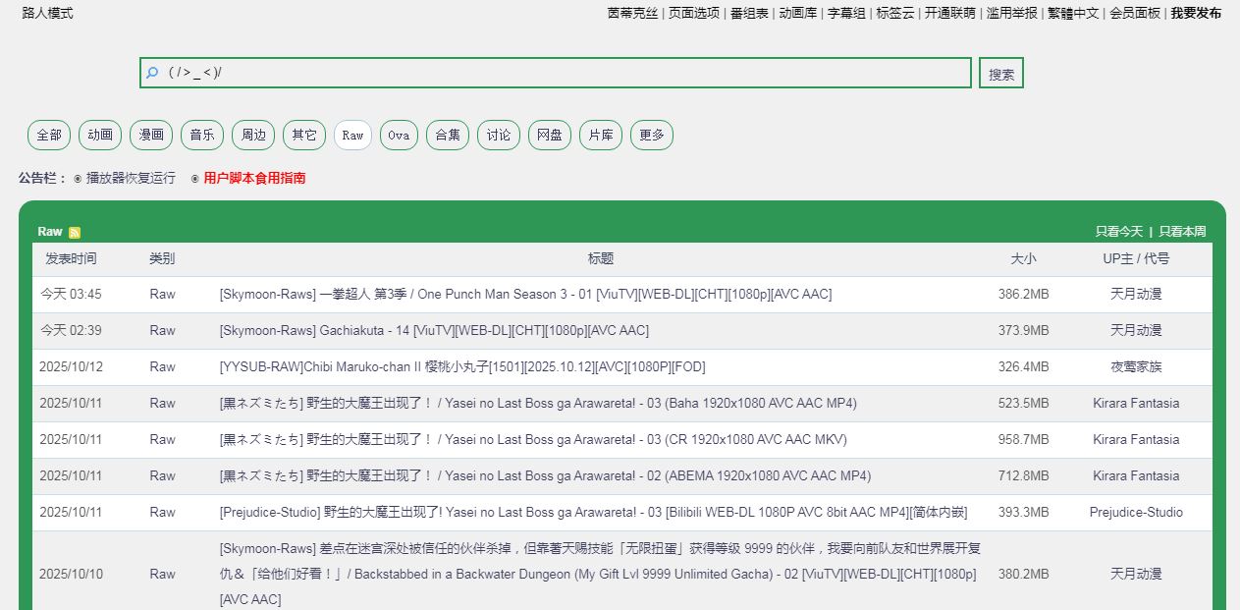Click the RSS feed icon beside Raw

(x=75, y=233)
